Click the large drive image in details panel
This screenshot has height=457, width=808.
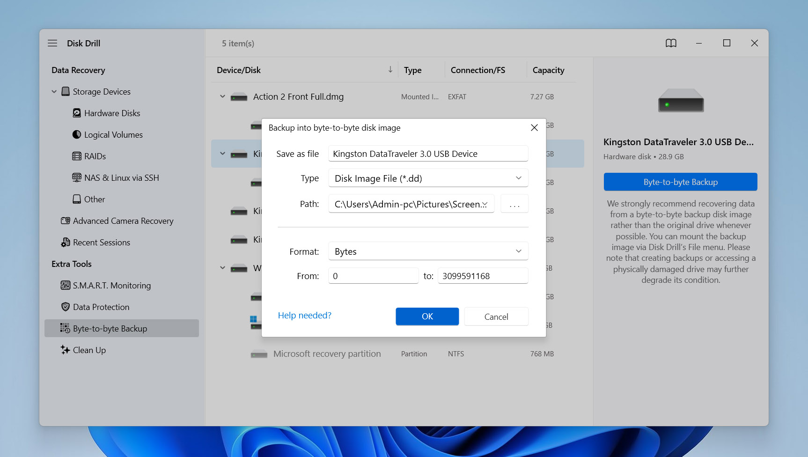click(681, 100)
